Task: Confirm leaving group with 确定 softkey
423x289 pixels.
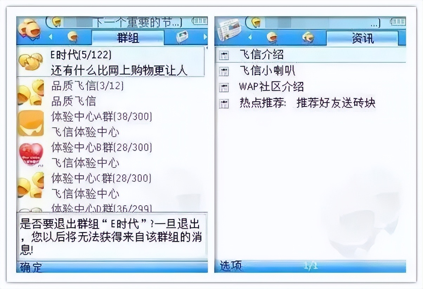Action: [x=31, y=267]
